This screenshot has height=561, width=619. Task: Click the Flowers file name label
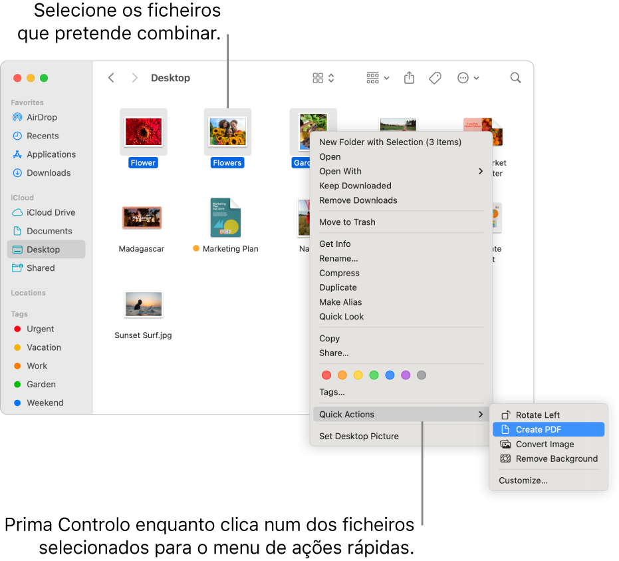point(227,163)
